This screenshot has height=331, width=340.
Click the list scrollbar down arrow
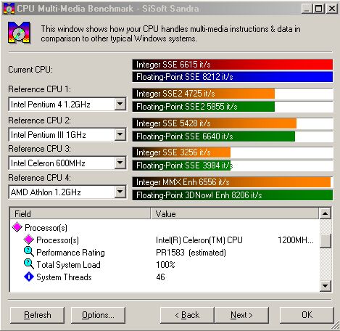pos(326,286)
